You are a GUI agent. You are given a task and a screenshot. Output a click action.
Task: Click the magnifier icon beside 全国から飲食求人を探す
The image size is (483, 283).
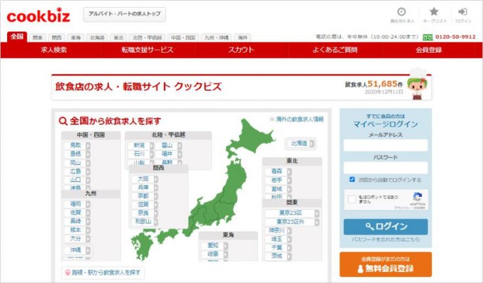point(63,121)
